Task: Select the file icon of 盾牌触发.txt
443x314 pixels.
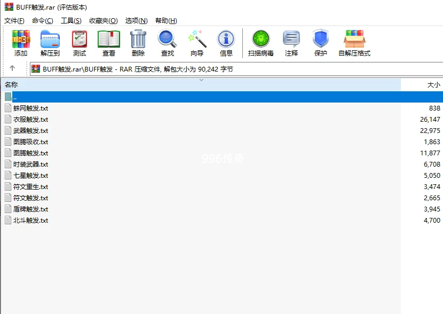Action: coord(8,209)
